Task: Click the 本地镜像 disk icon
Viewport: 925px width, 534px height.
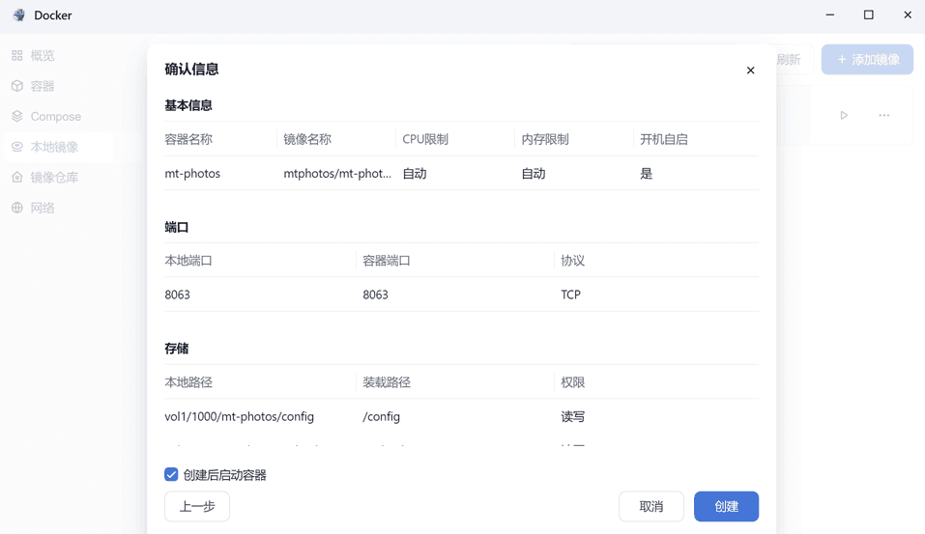Action: tap(17, 147)
